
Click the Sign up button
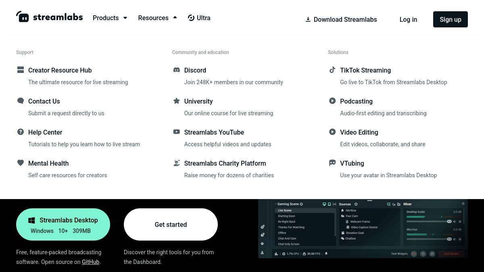(x=451, y=19)
